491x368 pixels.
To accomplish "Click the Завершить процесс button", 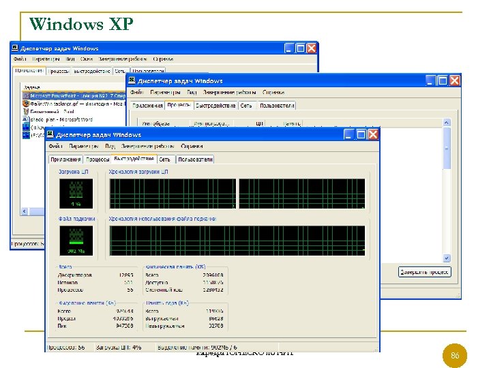I will 425,272.
